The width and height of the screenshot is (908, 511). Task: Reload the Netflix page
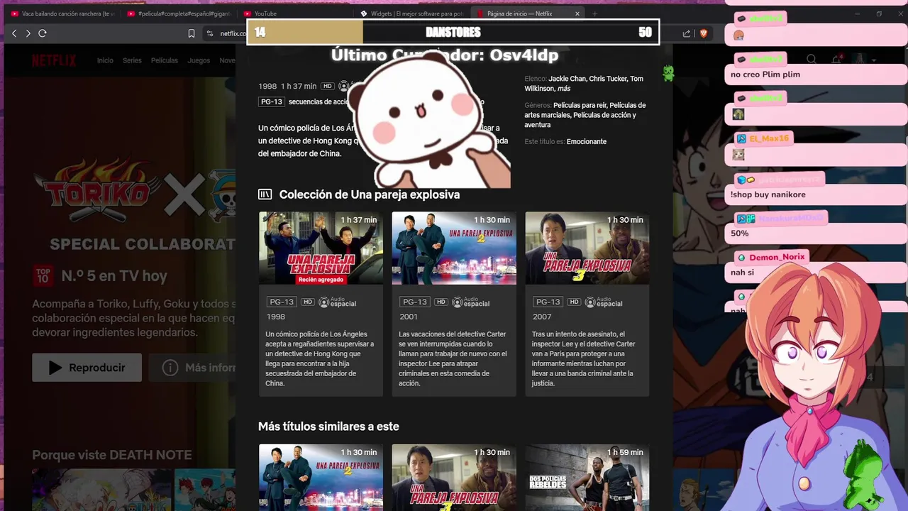click(x=43, y=33)
